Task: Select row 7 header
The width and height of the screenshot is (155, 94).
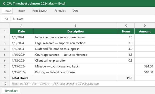Action: click(5, 66)
